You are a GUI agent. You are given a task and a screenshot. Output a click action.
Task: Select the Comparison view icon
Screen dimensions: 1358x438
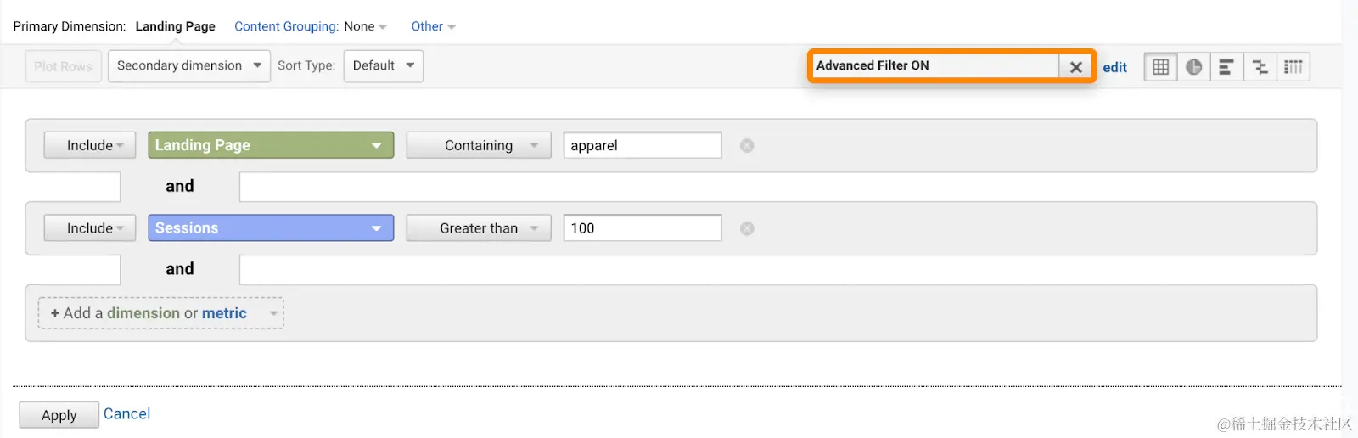pyautogui.click(x=1260, y=67)
